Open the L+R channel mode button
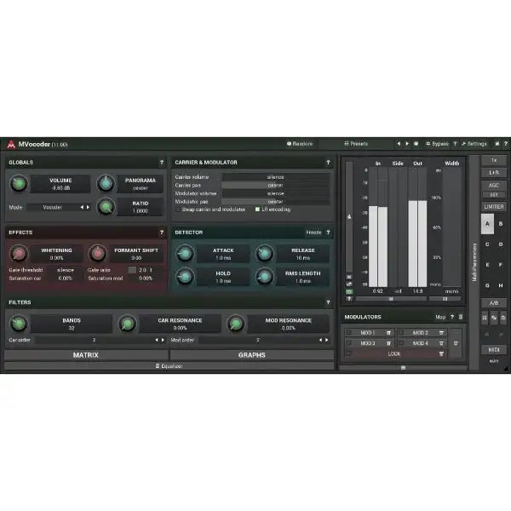This screenshot has width=511, height=511. click(494, 172)
